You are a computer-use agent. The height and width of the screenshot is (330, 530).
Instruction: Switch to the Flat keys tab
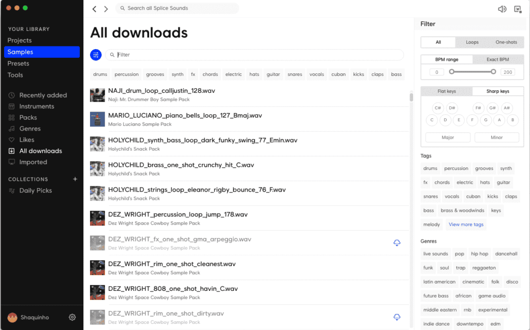coord(447,91)
